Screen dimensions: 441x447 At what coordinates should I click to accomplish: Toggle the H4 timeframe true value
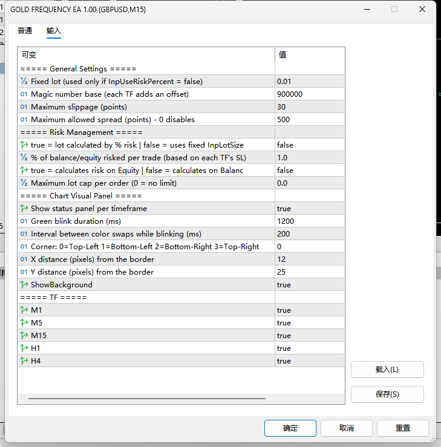tap(310, 361)
